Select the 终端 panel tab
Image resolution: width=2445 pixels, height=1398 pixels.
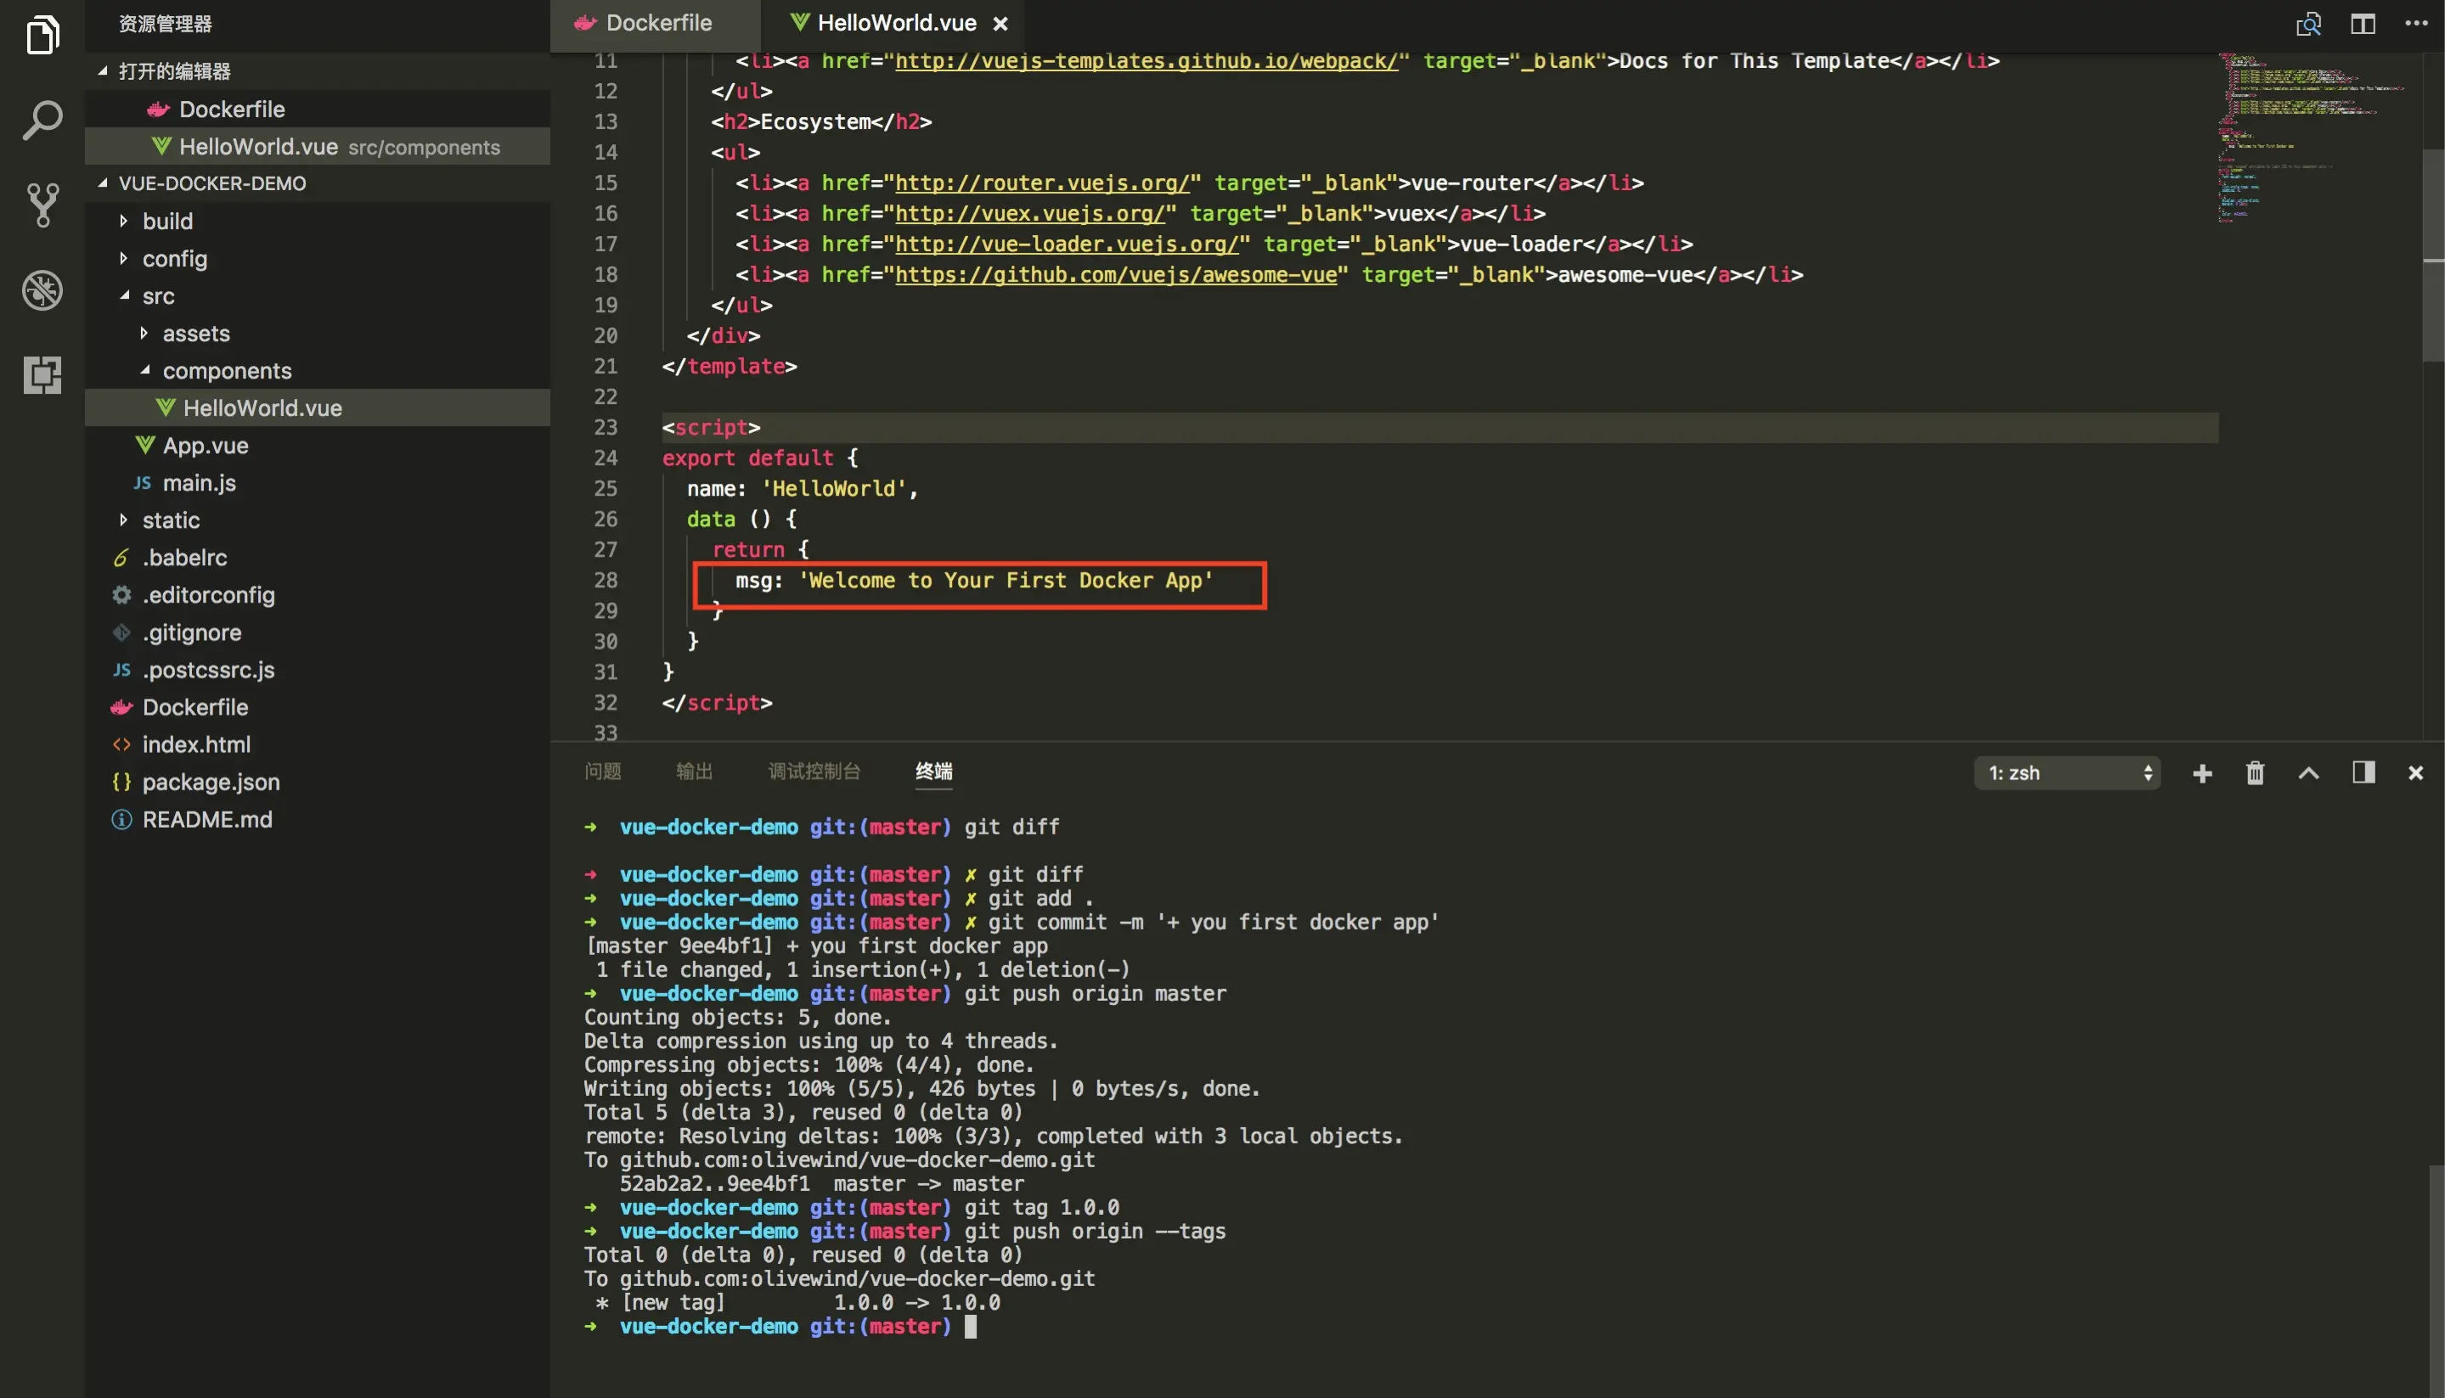coord(933,771)
